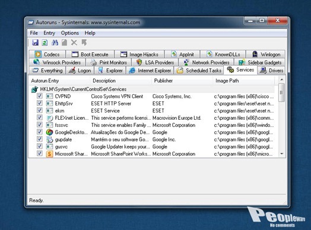Click the vertical scrollbar thumb
The image size is (311, 230).
[x=281, y=92]
